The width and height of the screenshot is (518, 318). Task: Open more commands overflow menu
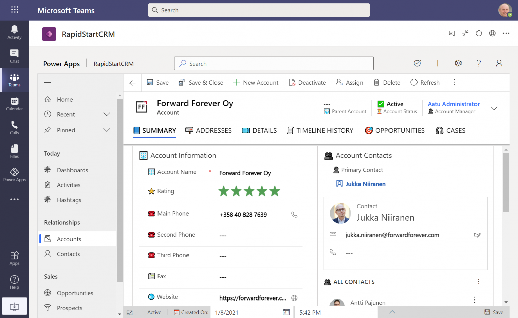454,82
